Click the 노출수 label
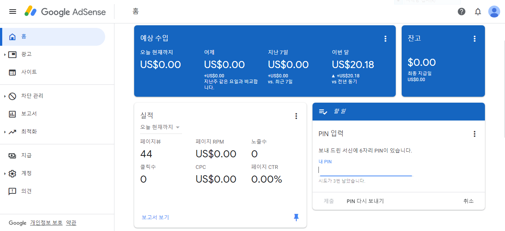The height and width of the screenshot is (231, 505). [x=259, y=142]
